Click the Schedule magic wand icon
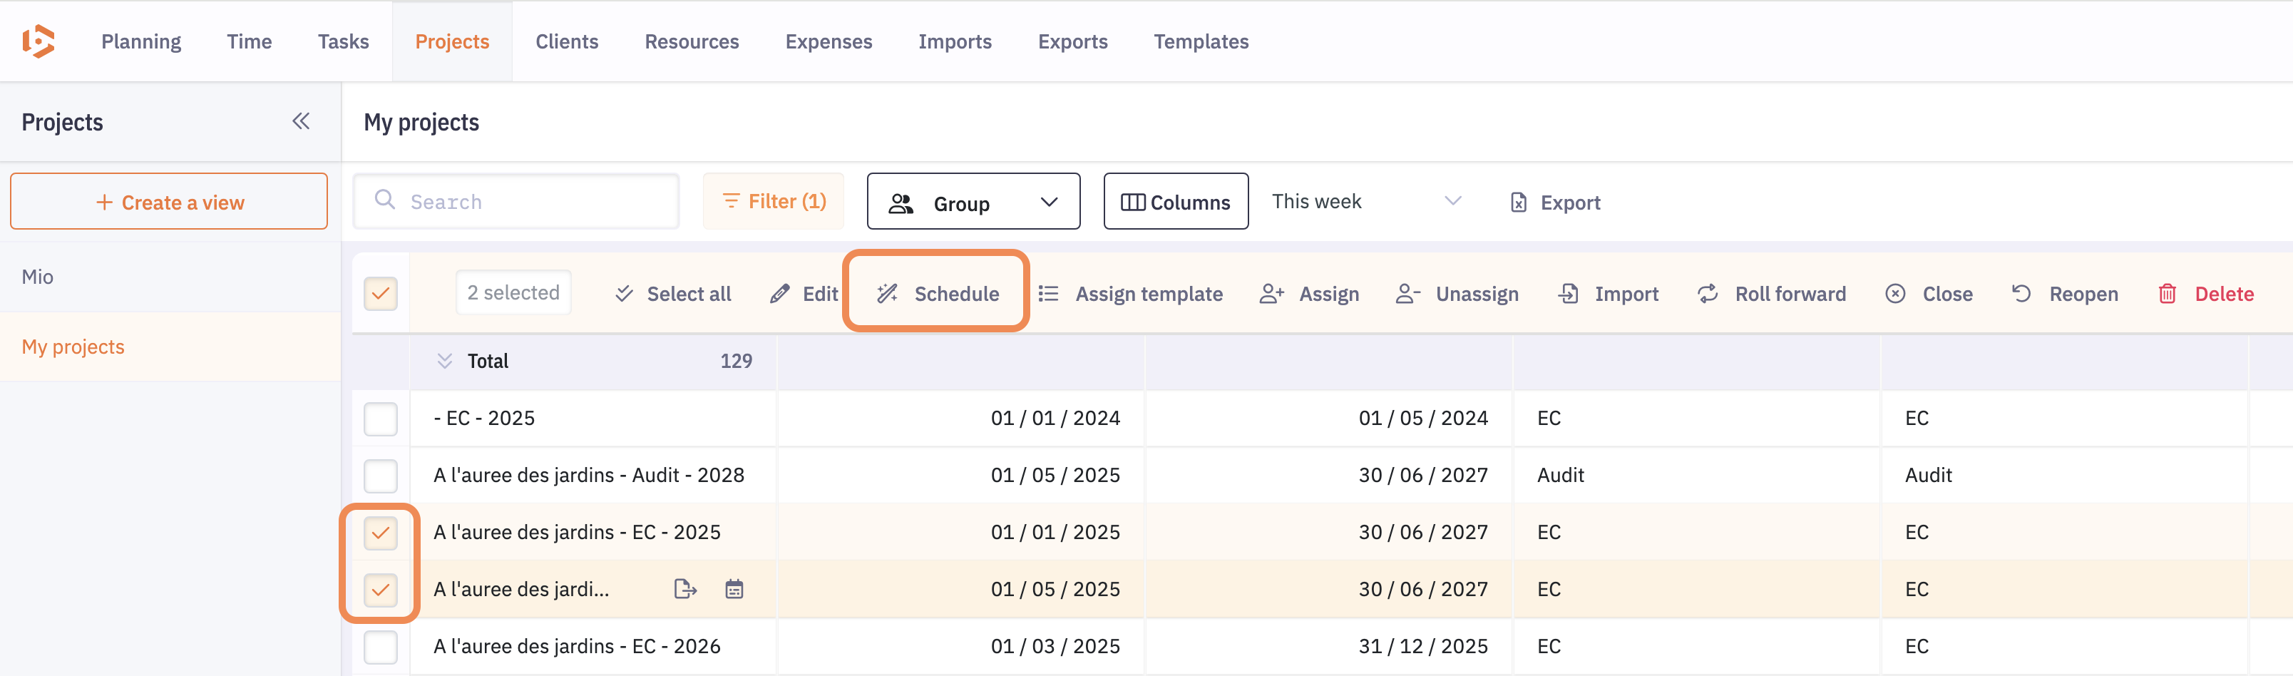The height and width of the screenshot is (676, 2293). pyautogui.click(x=886, y=294)
